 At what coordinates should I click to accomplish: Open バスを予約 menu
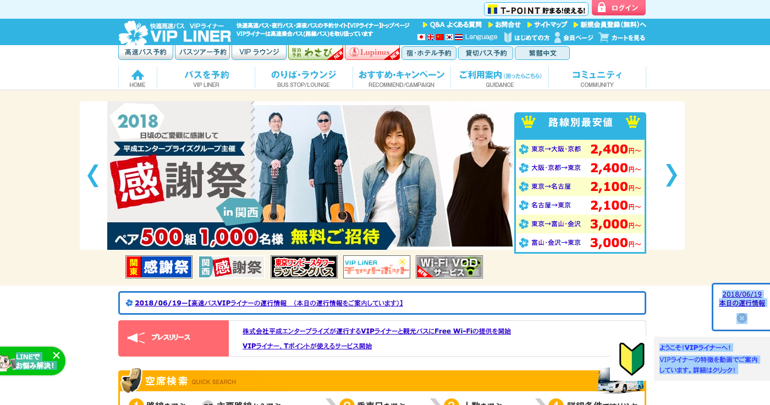[206, 78]
